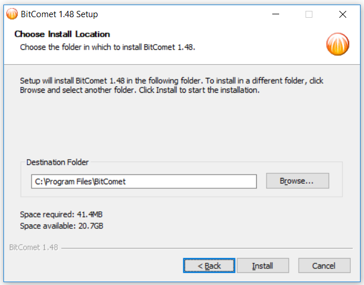Close the BitComet 1.48 Setup window
The width and height of the screenshot is (364, 285).
pos(343,14)
